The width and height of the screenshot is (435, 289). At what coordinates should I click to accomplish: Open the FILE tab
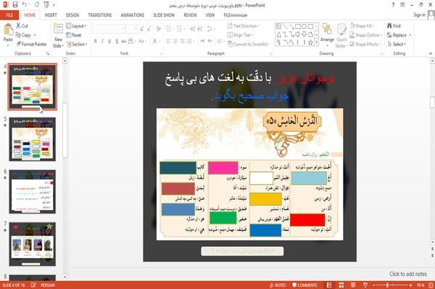[9, 15]
